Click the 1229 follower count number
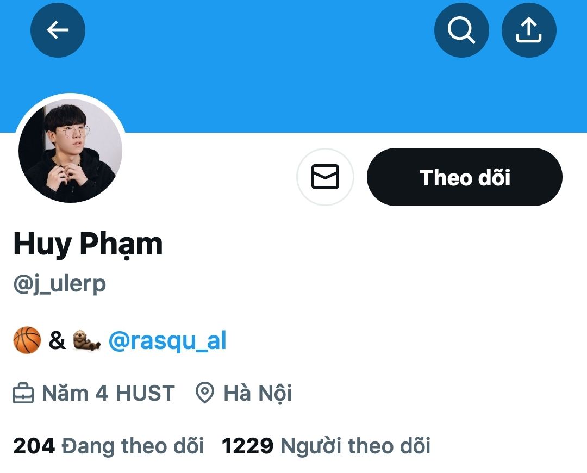This screenshot has height=473, width=587. [x=247, y=446]
